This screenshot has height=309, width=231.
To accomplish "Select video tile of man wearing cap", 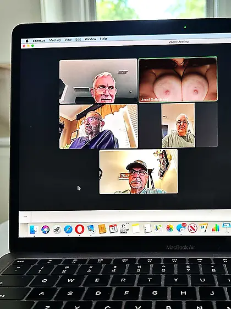I will point(139,172).
